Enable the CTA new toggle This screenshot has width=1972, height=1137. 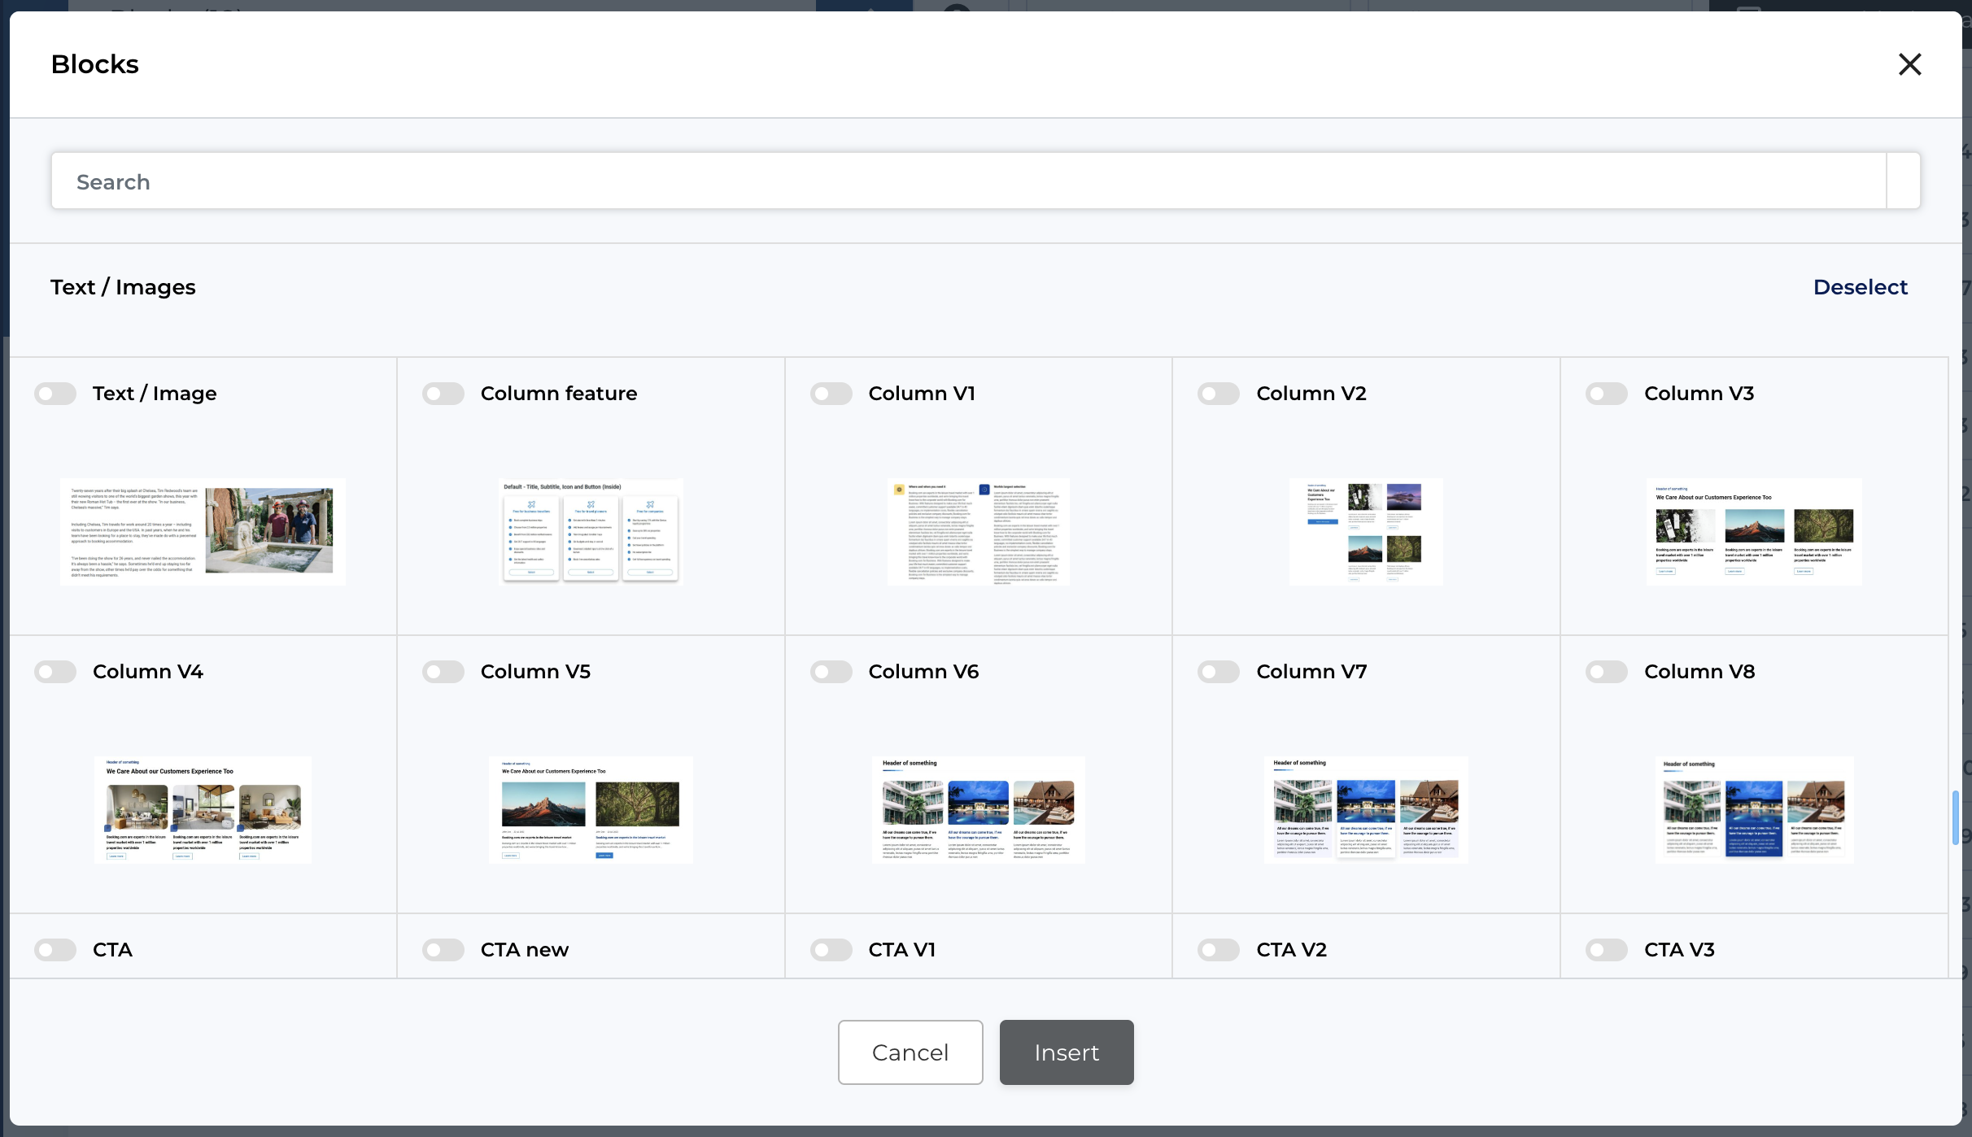point(443,950)
